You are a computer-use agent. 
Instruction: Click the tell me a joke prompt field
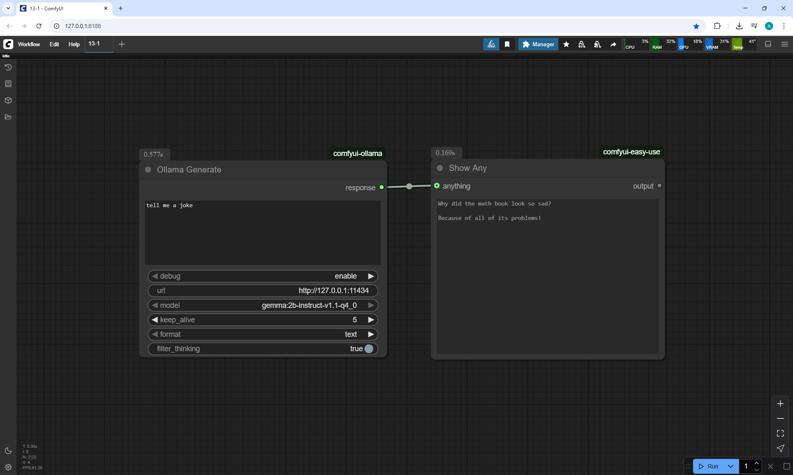tap(263, 232)
